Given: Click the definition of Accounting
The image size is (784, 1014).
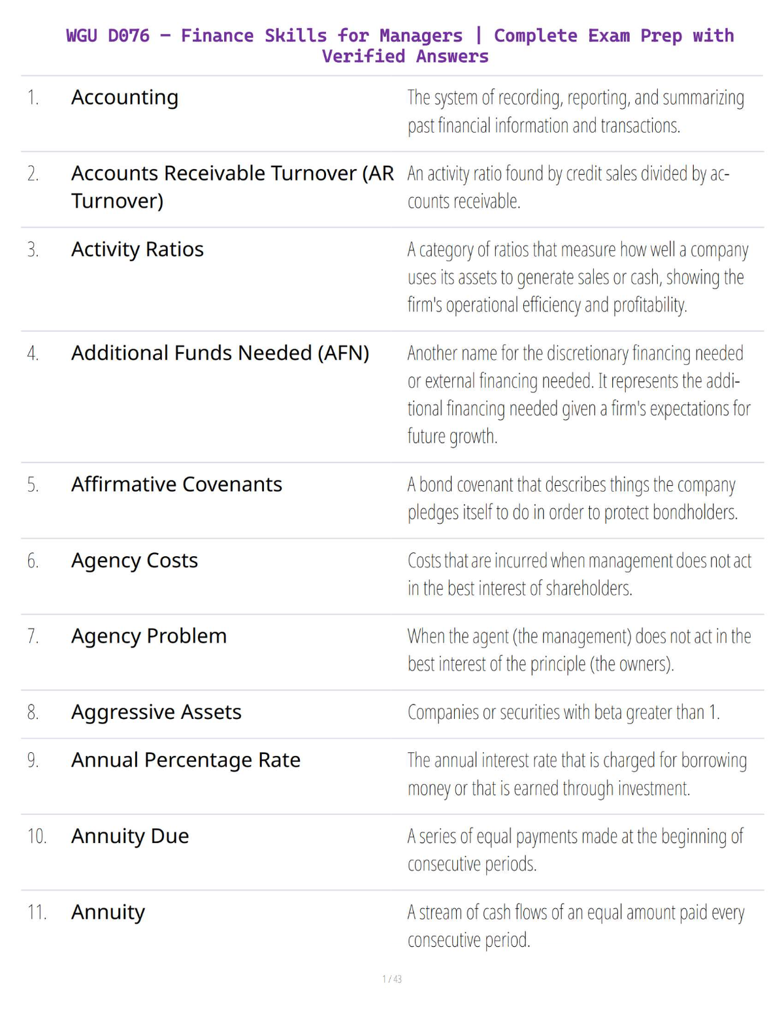Looking at the screenshot, I should point(576,112).
